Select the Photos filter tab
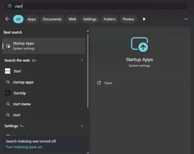 click(x=128, y=19)
